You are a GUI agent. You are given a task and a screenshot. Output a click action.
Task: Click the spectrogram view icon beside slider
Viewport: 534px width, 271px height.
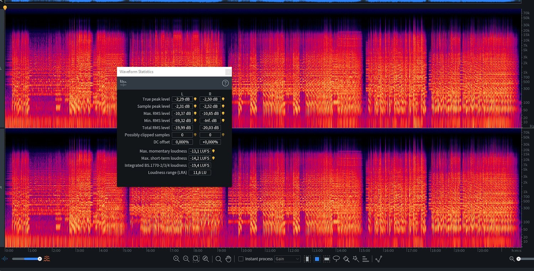point(47,259)
